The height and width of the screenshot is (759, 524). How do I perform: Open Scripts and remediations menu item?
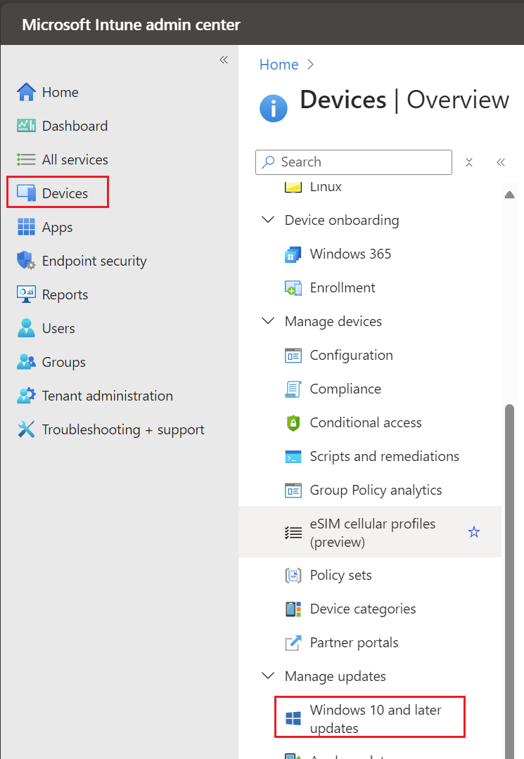[x=384, y=457]
